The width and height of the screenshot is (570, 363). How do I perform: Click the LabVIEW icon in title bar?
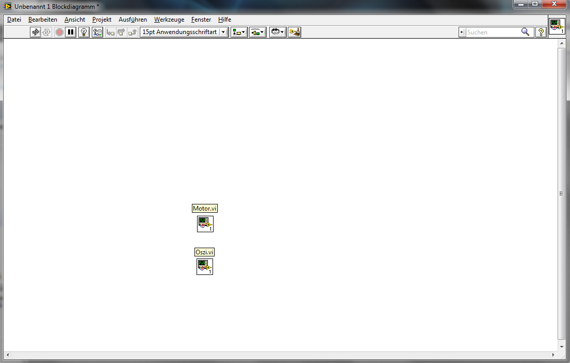pyautogui.click(x=8, y=6)
